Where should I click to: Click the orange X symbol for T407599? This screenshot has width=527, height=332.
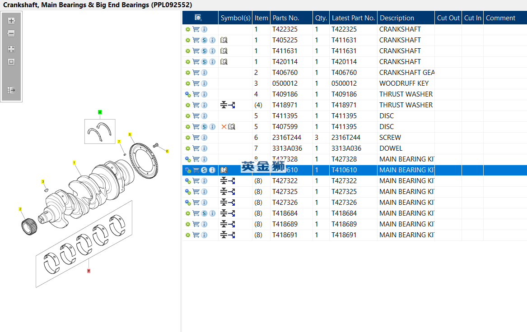tap(224, 127)
